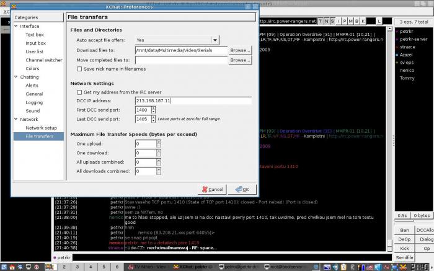434x271 pixels.
Task: Select General under Chatting
Action: pos(34,94)
